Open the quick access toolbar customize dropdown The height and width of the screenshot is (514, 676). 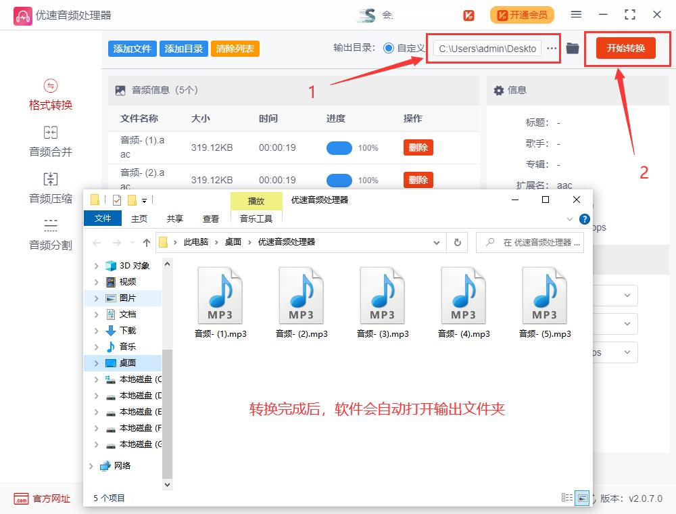tap(145, 200)
